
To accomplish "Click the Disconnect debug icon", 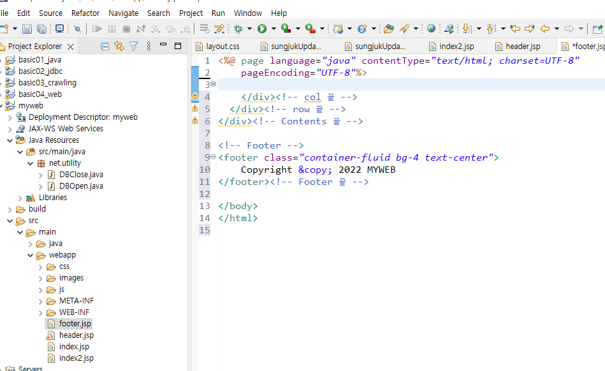I will tap(141, 29).
